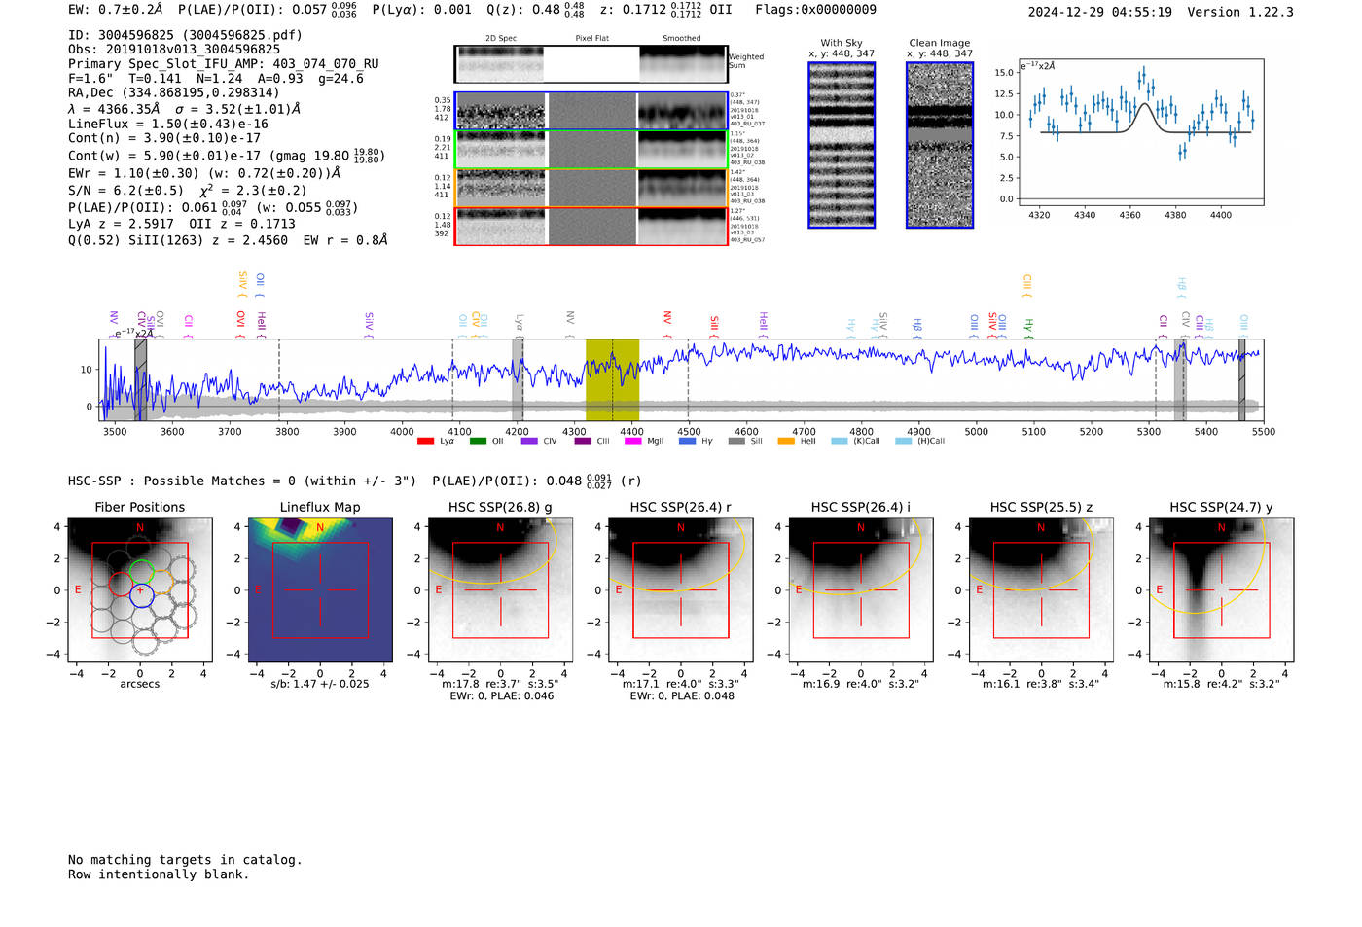Click the Q(0.52) SiII(1263) line
The image size is (1362, 927).
pos(228,240)
